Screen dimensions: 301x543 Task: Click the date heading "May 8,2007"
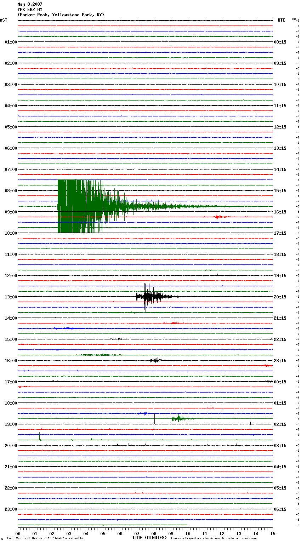click(x=30, y=4)
